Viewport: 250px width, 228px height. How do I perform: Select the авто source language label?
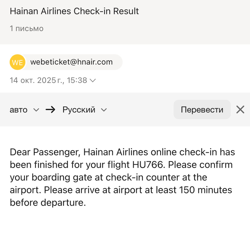click(19, 110)
